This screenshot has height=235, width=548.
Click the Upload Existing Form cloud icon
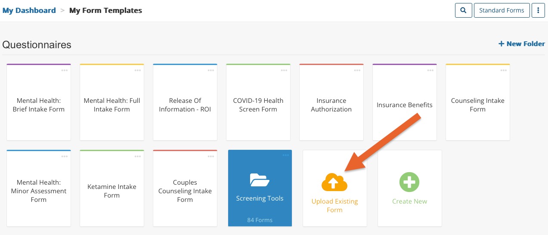point(334,182)
